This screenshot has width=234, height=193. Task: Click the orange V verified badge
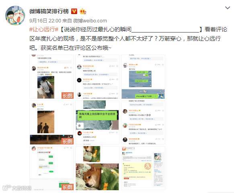click(74, 12)
